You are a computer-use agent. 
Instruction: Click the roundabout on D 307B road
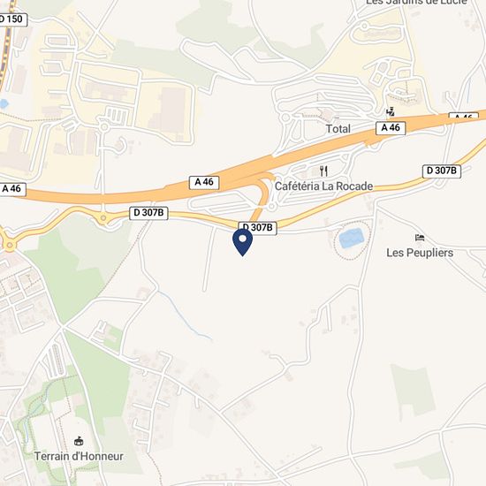click(103, 218)
